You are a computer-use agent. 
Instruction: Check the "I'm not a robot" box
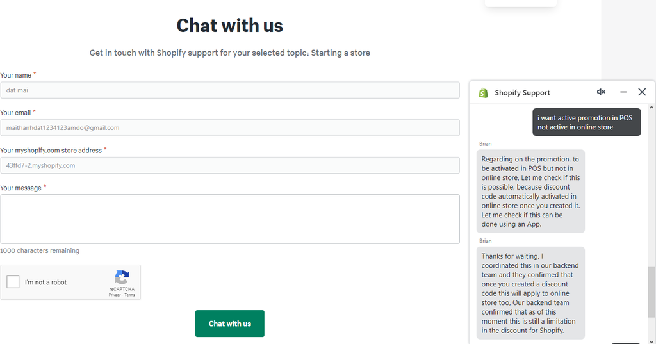click(13, 283)
